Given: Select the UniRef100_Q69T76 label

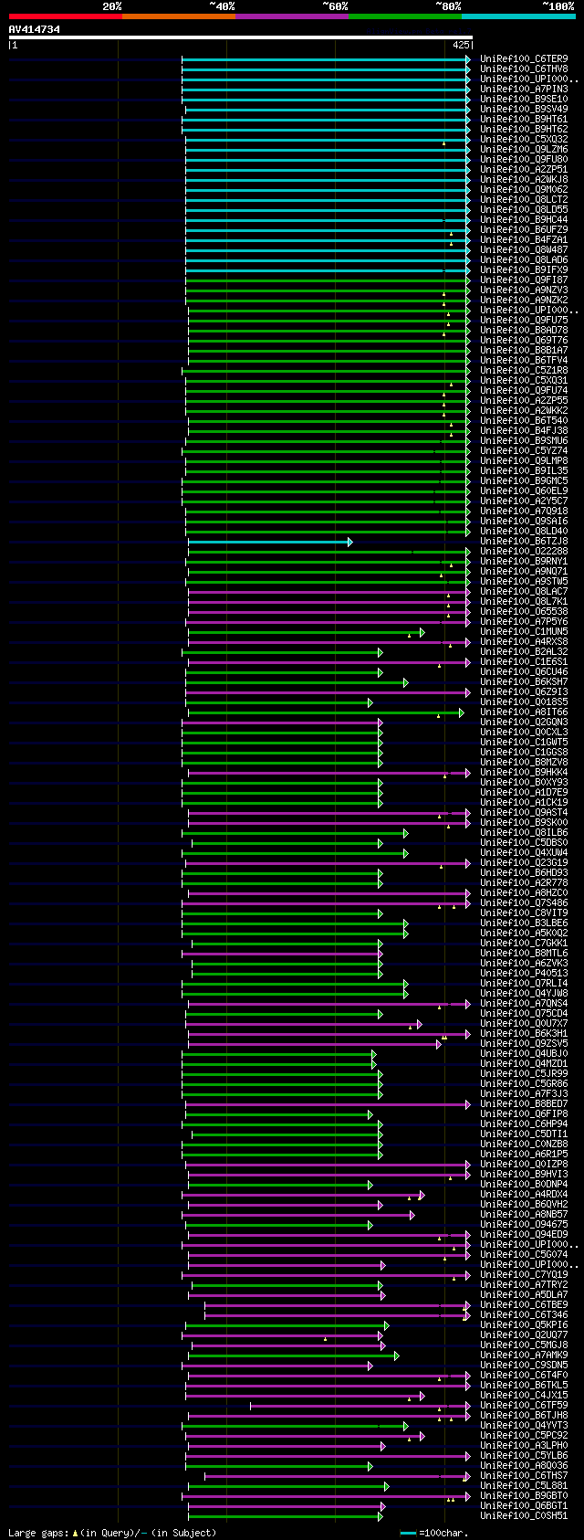Looking at the screenshot, I should (524, 341).
